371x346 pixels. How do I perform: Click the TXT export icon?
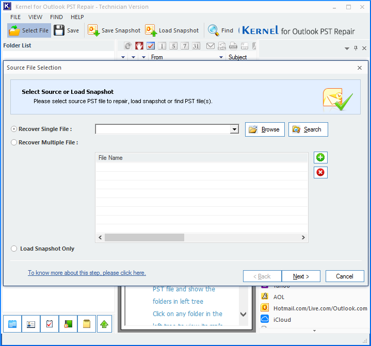(x=233, y=46)
